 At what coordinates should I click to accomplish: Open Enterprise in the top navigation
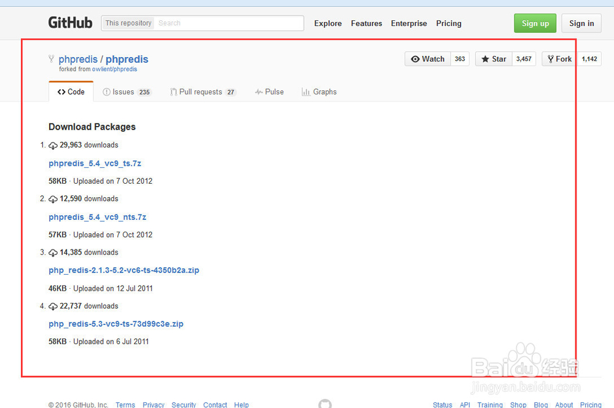coord(409,23)
